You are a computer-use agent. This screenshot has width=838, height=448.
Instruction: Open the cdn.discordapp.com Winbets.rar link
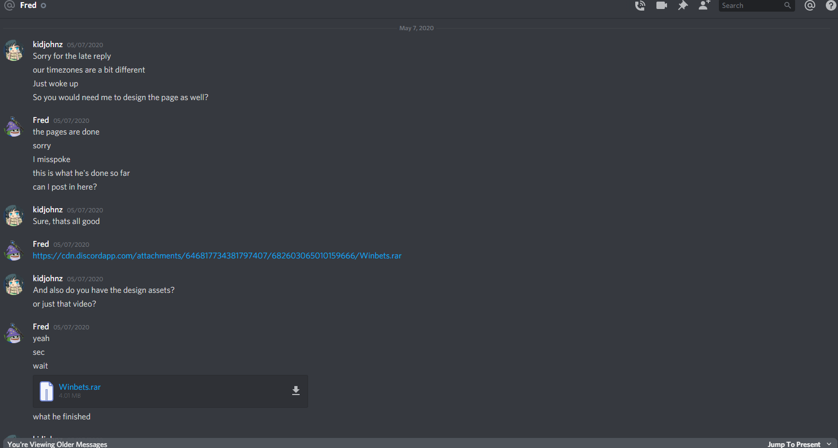coord(217,256)
